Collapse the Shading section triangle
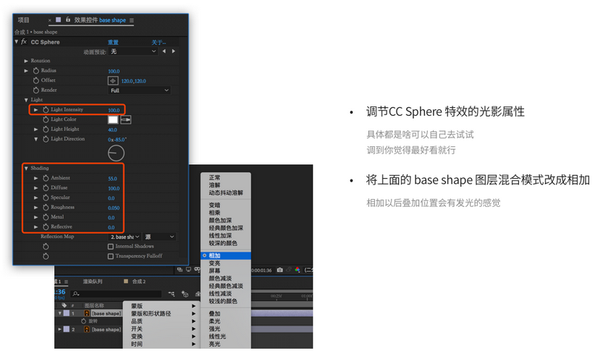Screen dimensions: 603x356 (26, 168)
